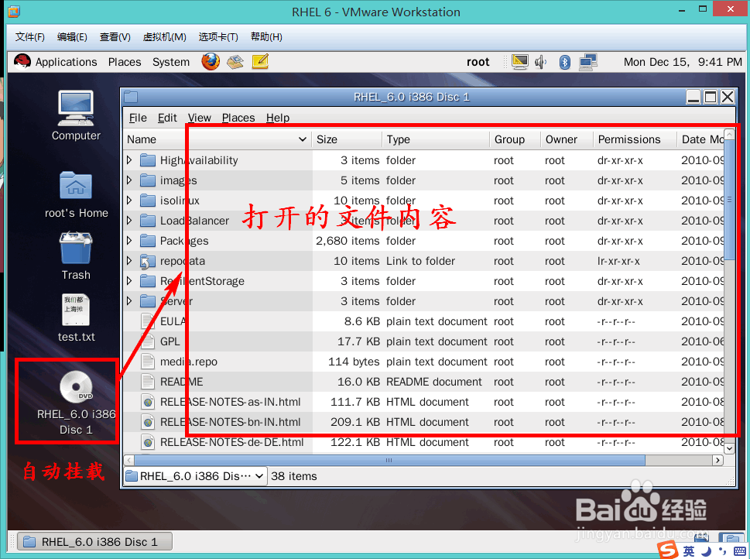Expand the LoadBalancer folder tree
The height and width of the screenshot is (559, 750).
(129, 221)
